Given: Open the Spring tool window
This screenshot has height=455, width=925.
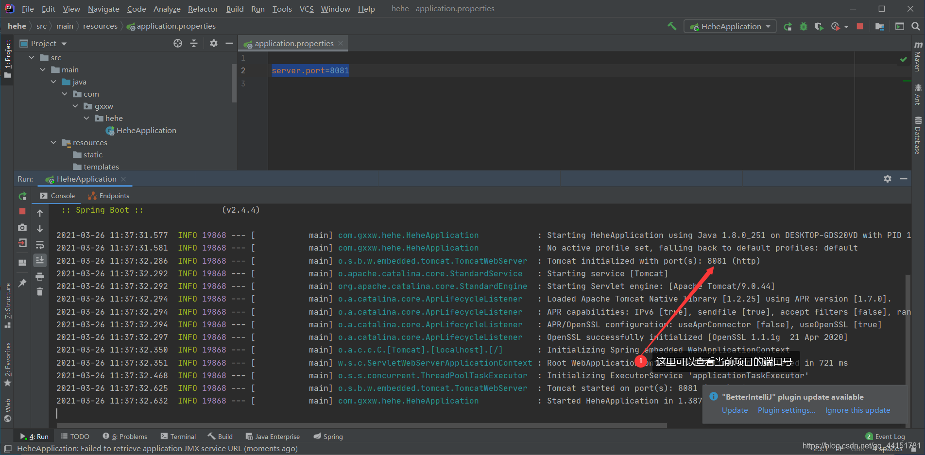Looking at the screenshot, I should [x=328, y=437].
